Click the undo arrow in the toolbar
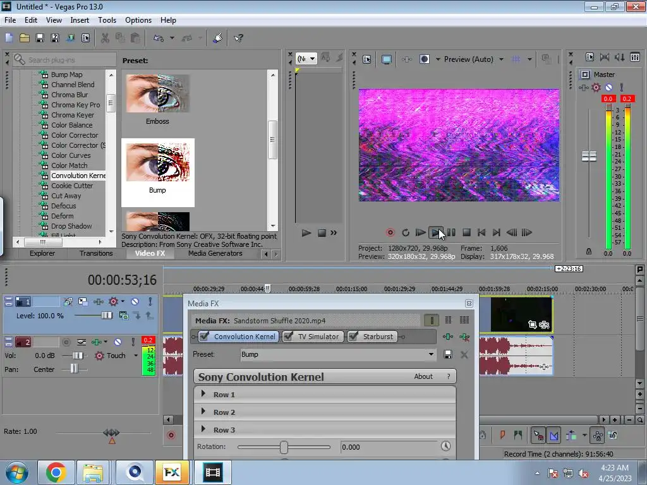This screenshot has width=647, height=485. point(159,39)
